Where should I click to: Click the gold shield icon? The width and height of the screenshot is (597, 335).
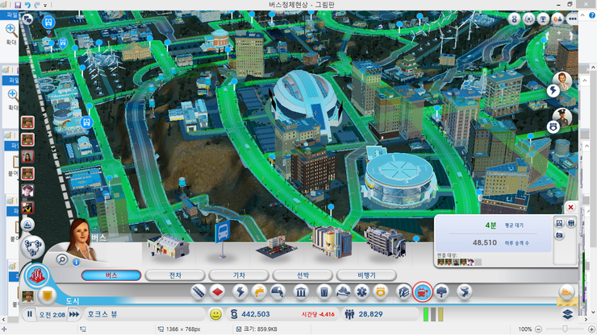(48, 296)
